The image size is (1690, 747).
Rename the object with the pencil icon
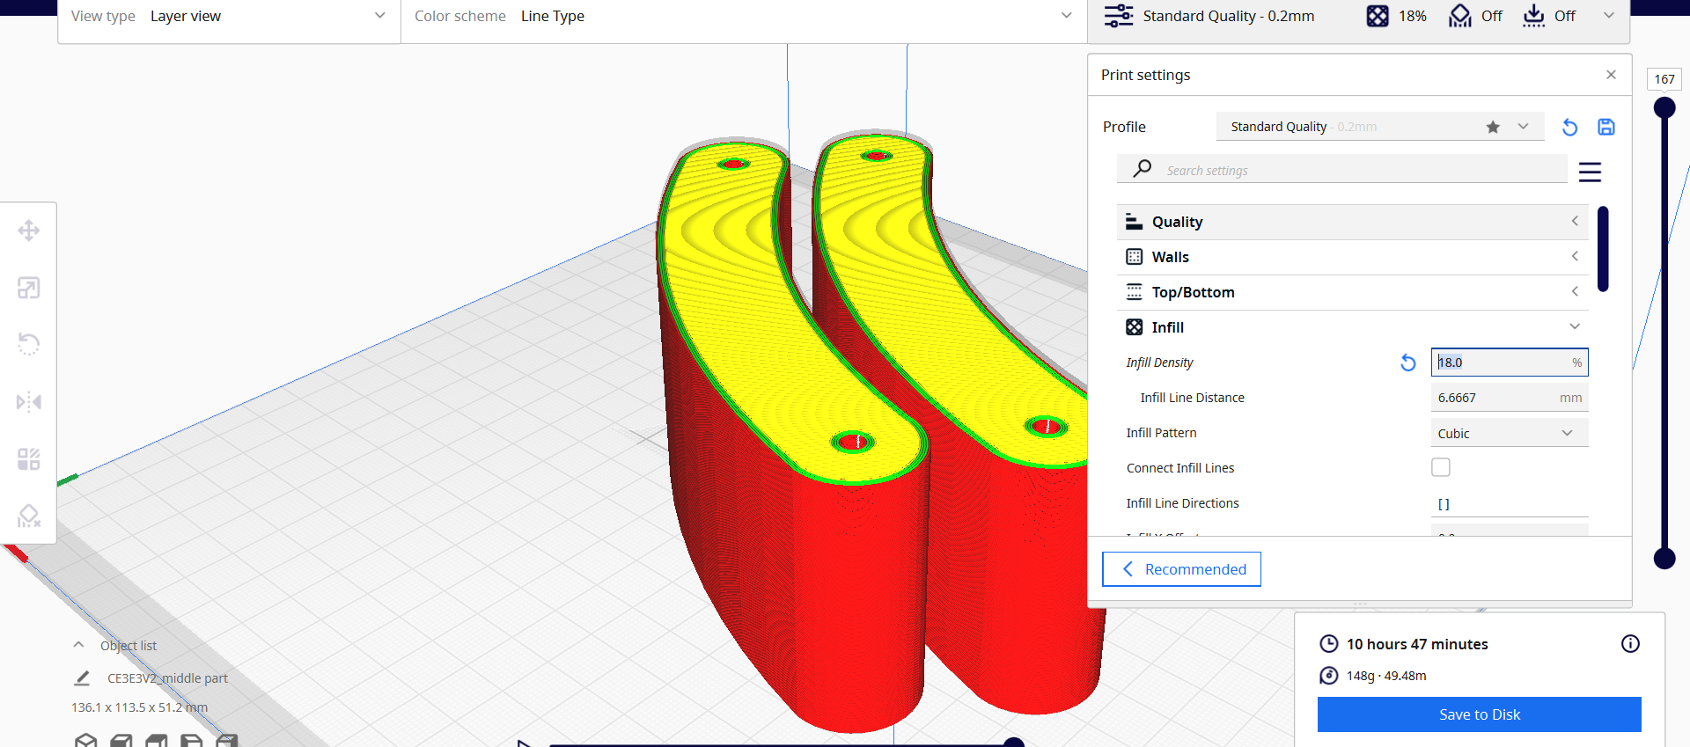point(82,678)
